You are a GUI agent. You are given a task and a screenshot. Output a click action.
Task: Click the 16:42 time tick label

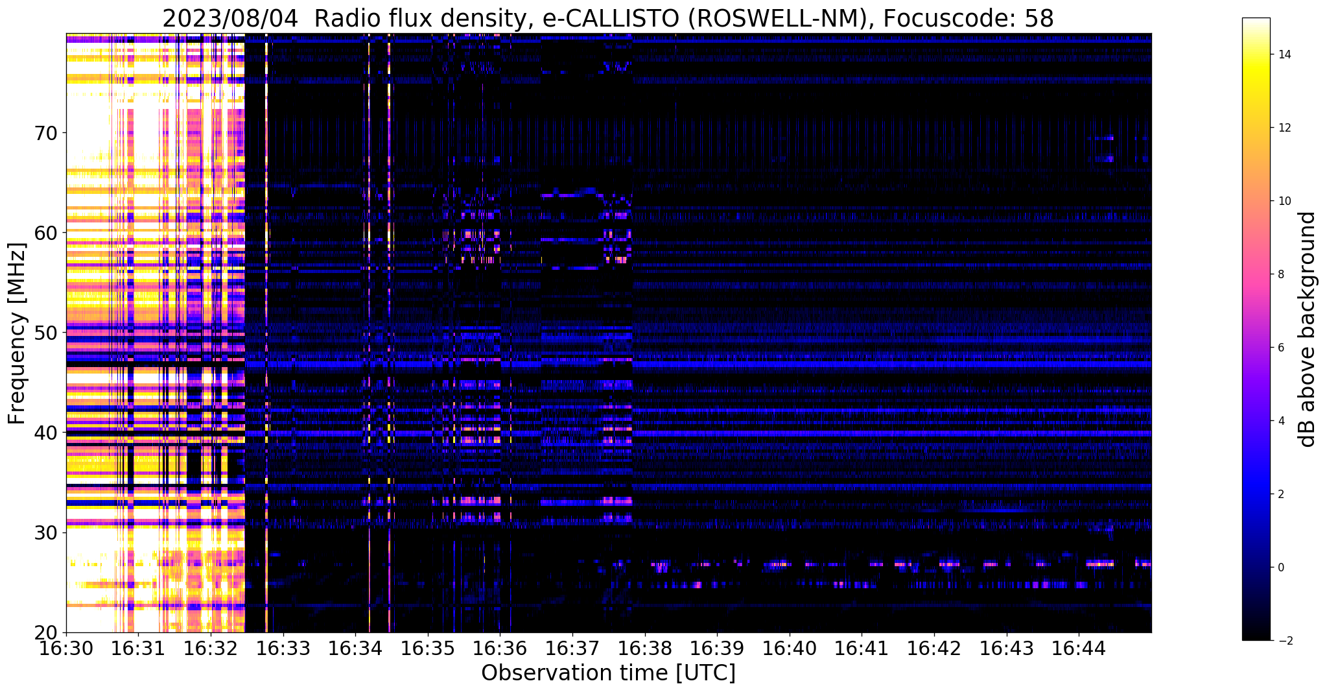click(x=934, y=649)
